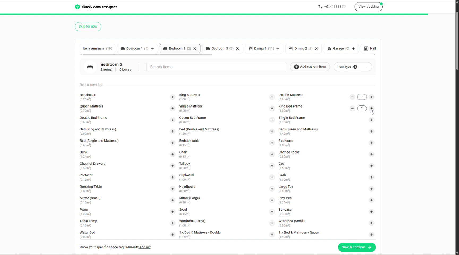The image size is (459, 255).
Task: Add another room after Garage
Action: tap(353, 49)
